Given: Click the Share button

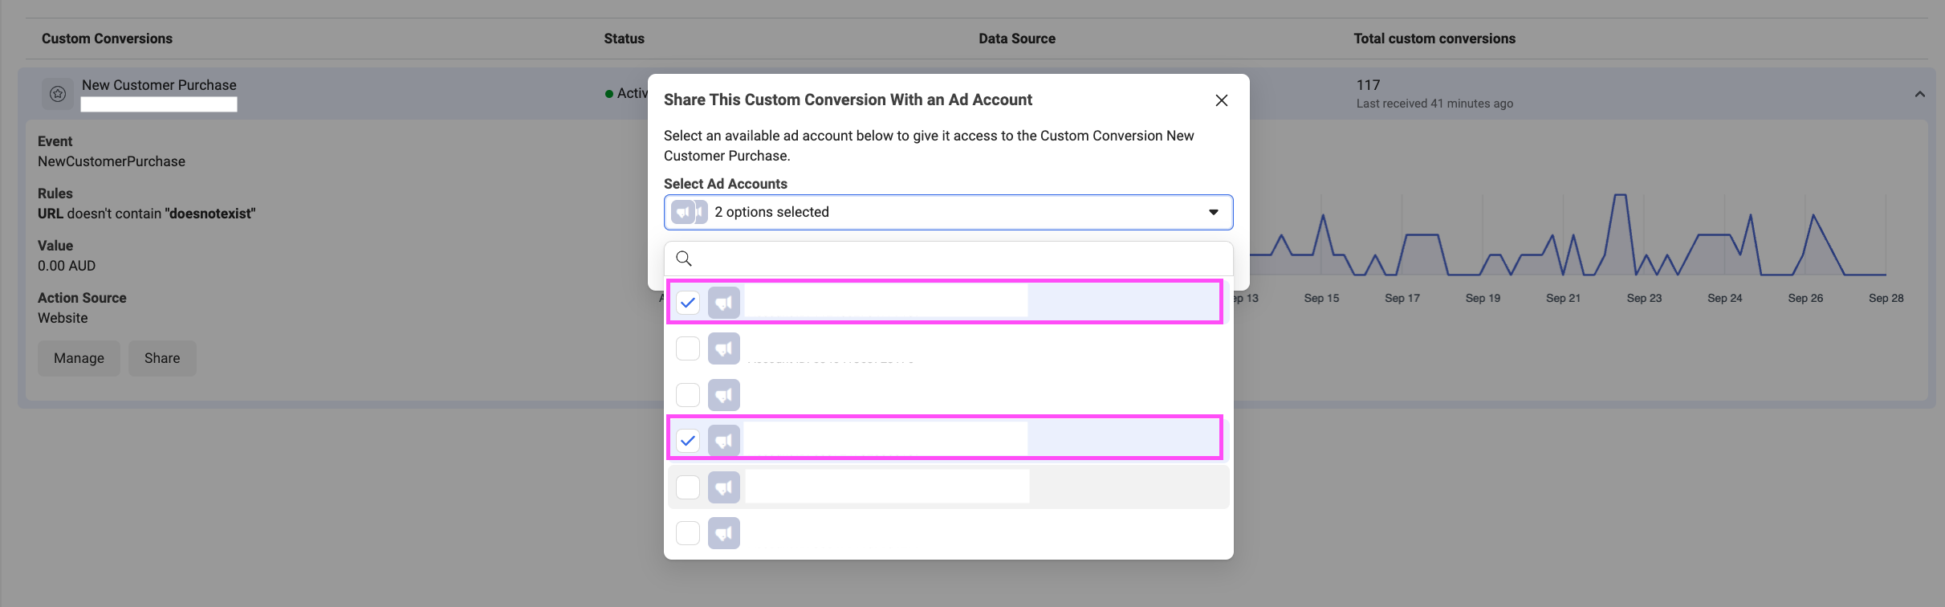Looking at the screenshot, I should [162, 358].
